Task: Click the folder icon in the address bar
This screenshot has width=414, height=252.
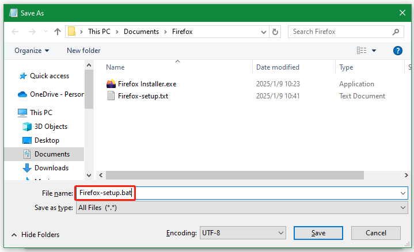Action: tap(71, 32)
